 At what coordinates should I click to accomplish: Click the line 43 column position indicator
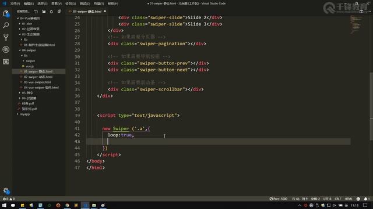point(300,199)
